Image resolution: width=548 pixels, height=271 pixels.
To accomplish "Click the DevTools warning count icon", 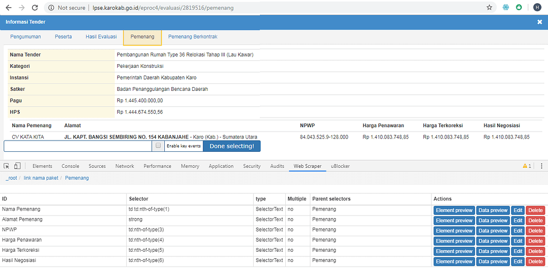I will tap(527, 166).
